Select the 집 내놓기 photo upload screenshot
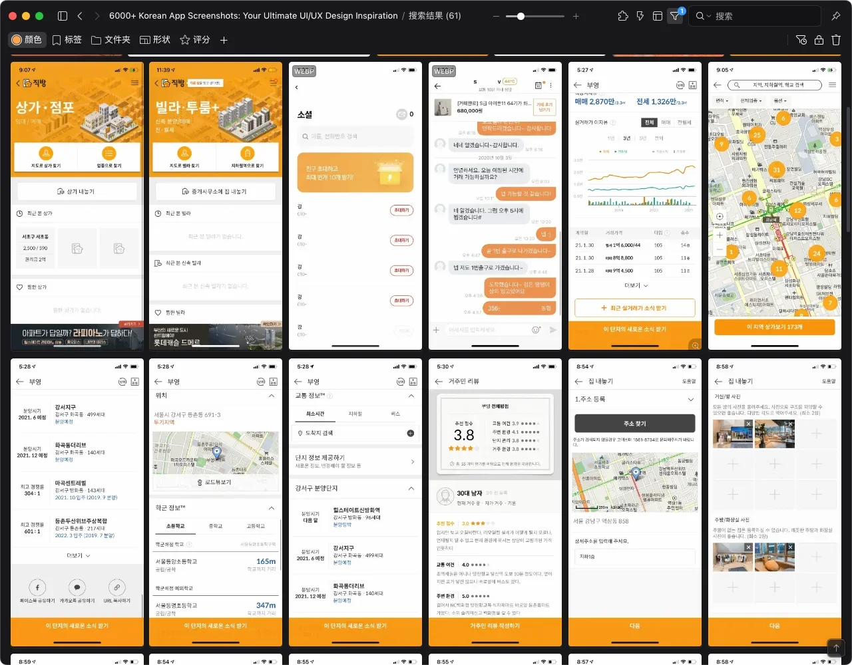 (x=775, y=503)
